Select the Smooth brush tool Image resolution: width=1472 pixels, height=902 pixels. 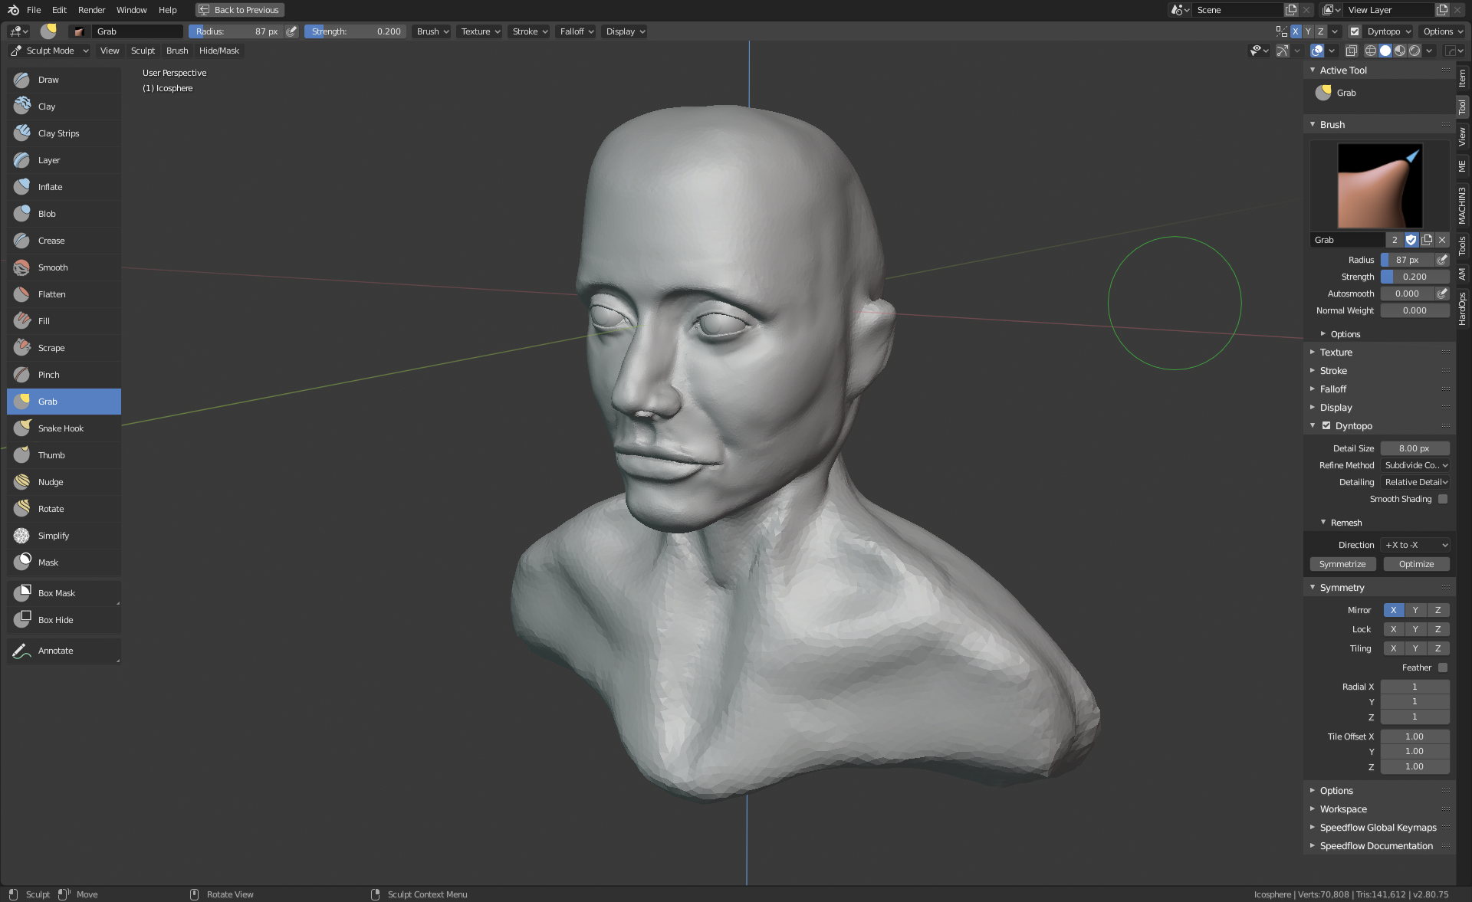pos(53,267)
